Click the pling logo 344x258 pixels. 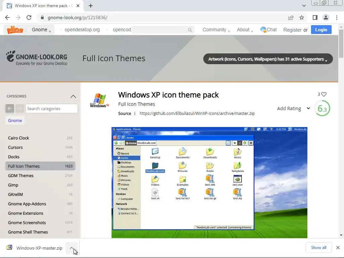coord(15,30)
